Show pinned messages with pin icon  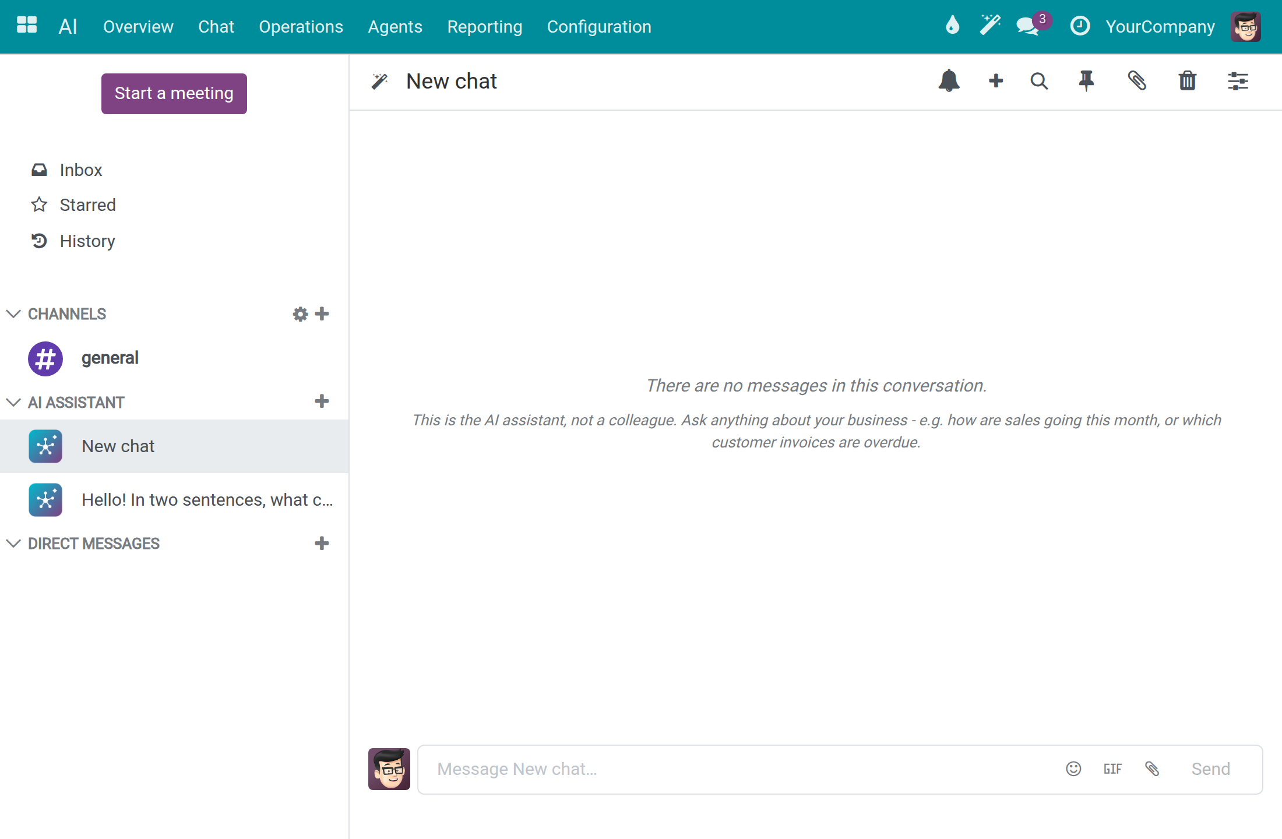point(1086,81)
